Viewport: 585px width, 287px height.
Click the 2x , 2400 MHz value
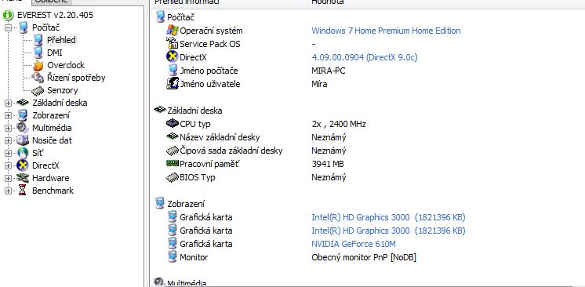[339, 124]
